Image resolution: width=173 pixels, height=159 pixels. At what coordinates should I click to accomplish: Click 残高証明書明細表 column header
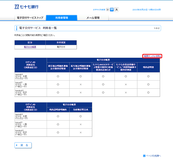(58, 110)
